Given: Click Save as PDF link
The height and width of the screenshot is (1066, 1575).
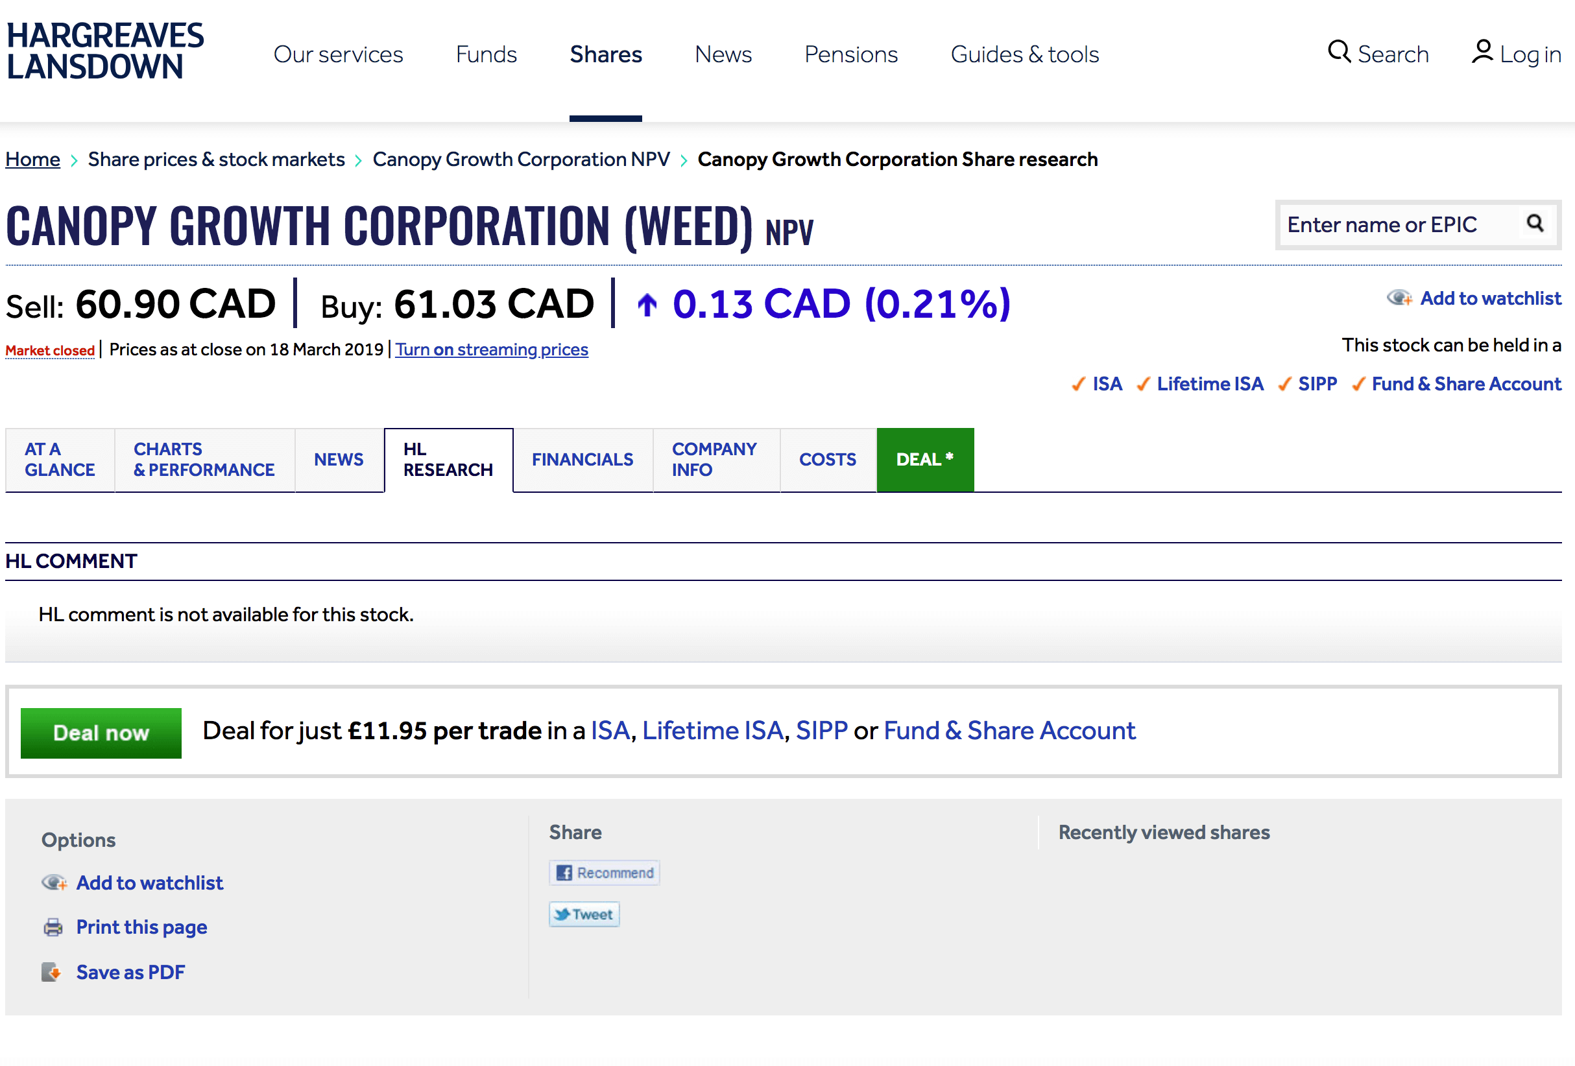Looking at the screenshot, I should tap(130, 972).
